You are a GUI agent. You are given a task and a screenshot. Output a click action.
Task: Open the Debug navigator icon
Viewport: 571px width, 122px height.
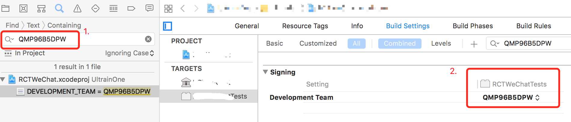click(113, 8)
